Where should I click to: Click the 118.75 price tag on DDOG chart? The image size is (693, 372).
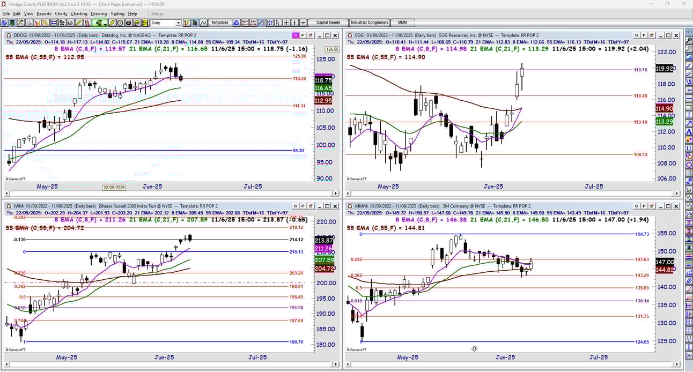tap(323, 80)
